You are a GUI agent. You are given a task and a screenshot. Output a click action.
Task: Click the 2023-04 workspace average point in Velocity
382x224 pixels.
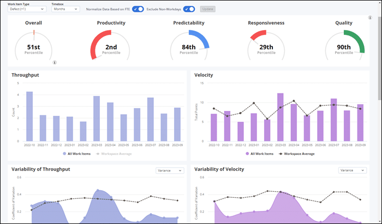pos(294,101)
